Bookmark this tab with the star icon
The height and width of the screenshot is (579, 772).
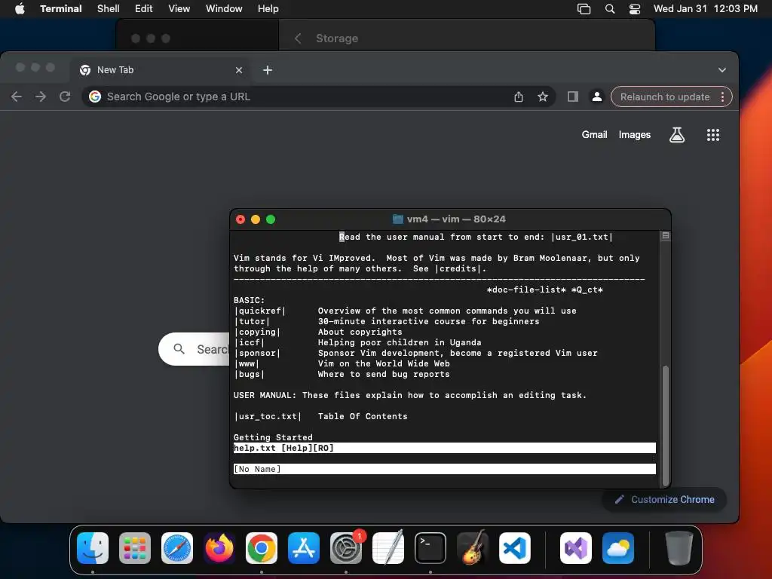point(543,96)
